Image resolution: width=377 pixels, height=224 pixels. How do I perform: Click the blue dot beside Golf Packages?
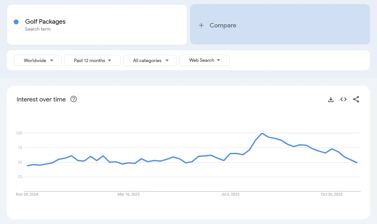[x=16, y=22]
